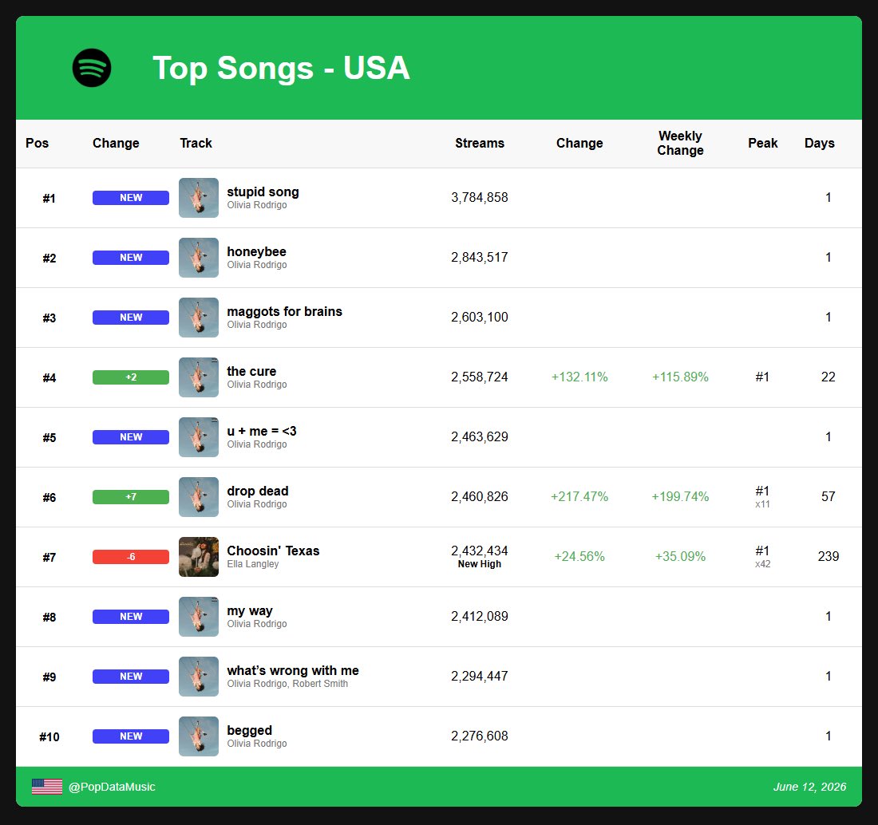Viewport: 878px width, 825px height.
Task: Click the x42 peak count for Choosin' Texas
Action: (762, 564)
